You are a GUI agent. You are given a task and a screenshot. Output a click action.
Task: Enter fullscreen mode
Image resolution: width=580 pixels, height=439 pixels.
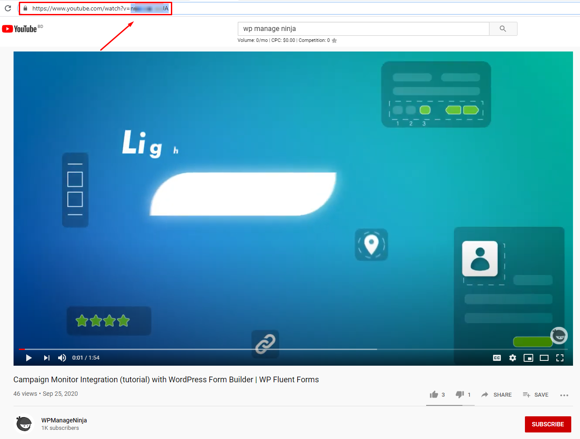[x=560, y=358]
